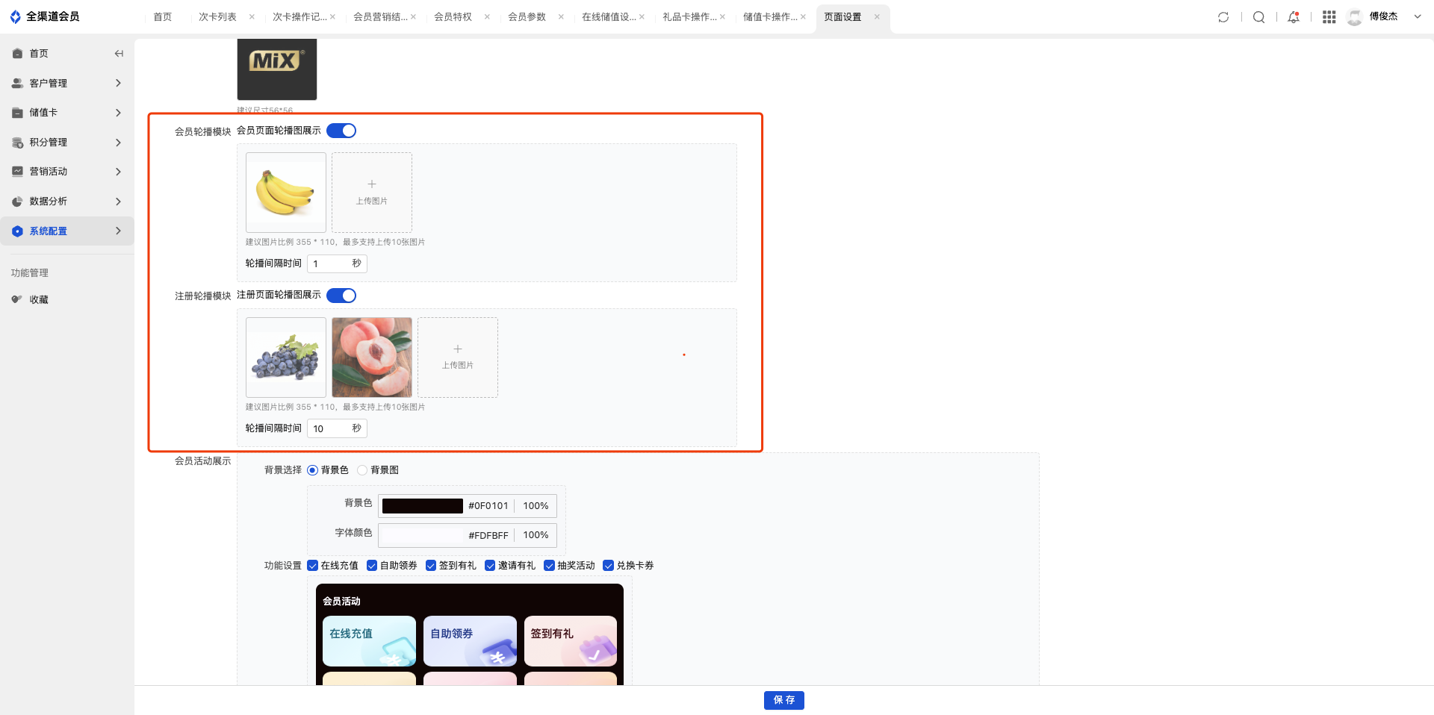Click the 营销活动 icon in sidebar
This screenshot has width=1434, height=715.
click(17, 172)
